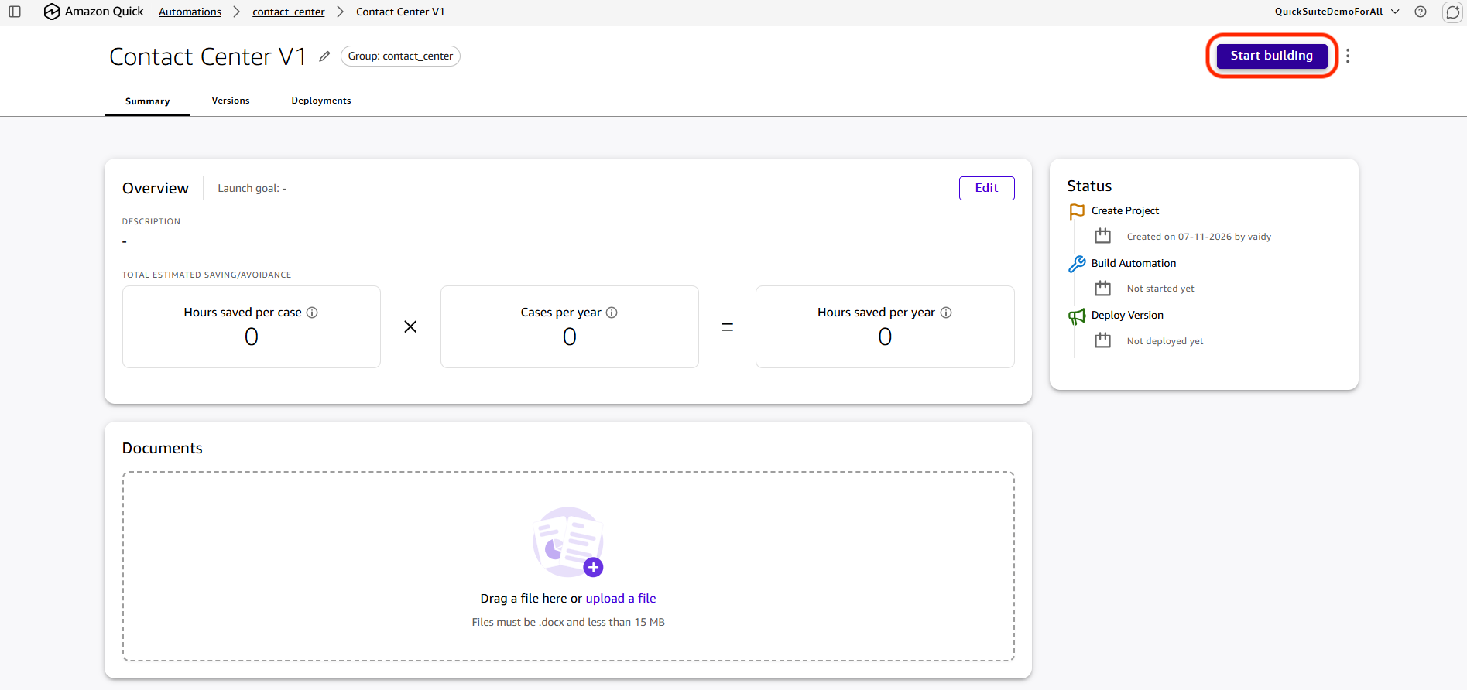
Task: Open the three-dot more options menu
Action: pyautogui.click(x=1348, y=56)
